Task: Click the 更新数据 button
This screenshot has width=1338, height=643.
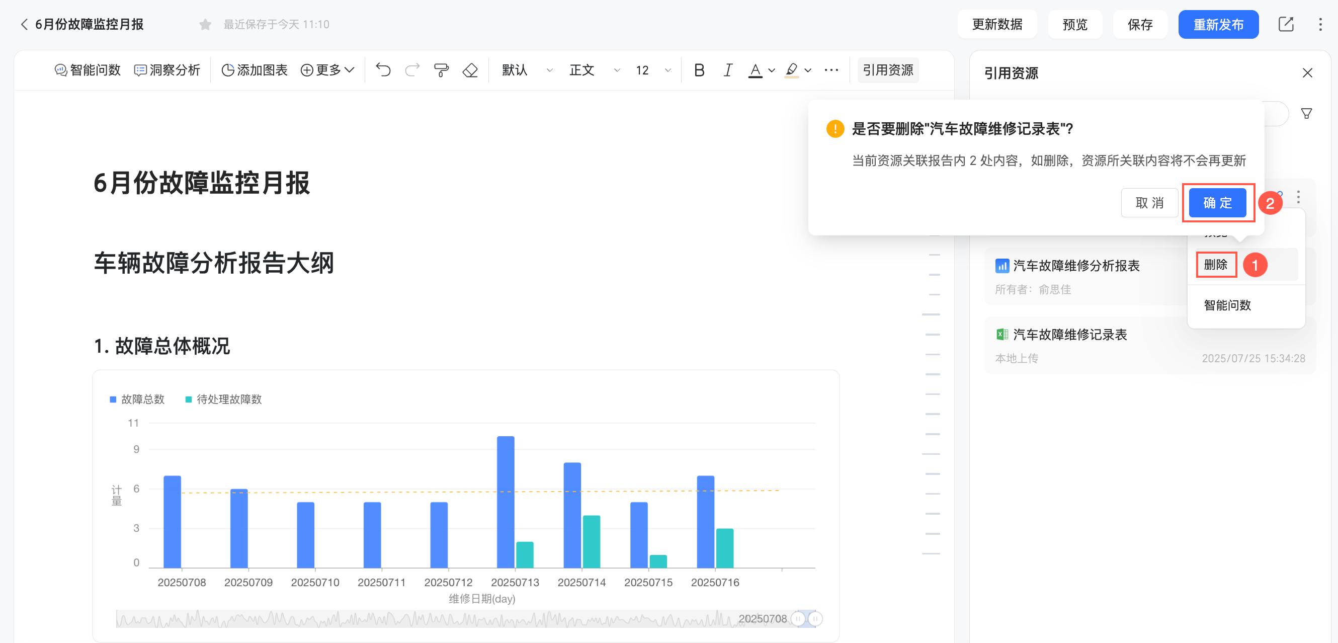Action: tap(997, 25)
